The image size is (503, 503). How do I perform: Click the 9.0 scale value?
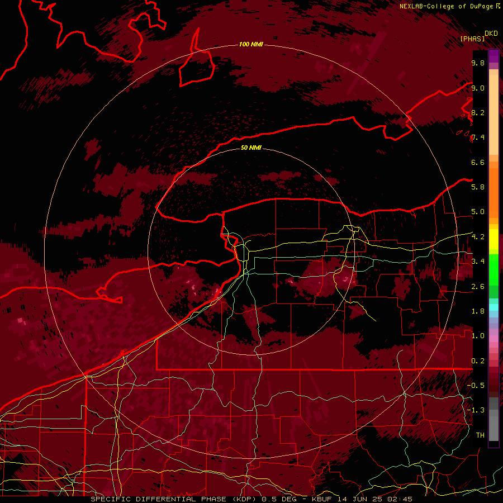click(x=478, y=88)
